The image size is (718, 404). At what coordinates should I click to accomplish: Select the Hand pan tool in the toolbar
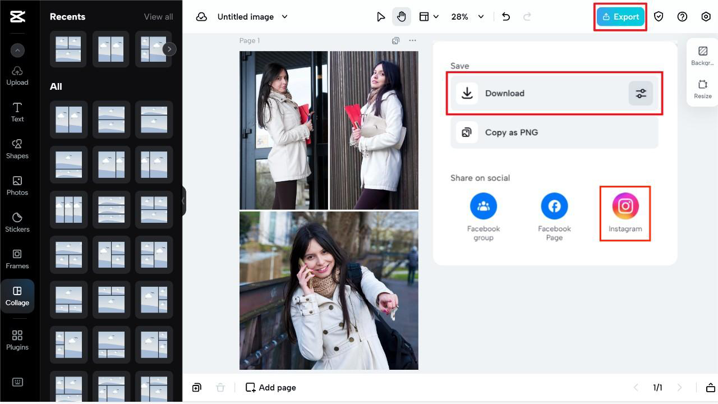click(x=402, y=16)
